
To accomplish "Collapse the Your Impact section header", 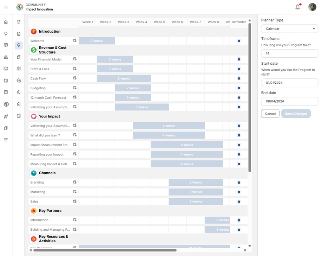I will coord(49,116).
